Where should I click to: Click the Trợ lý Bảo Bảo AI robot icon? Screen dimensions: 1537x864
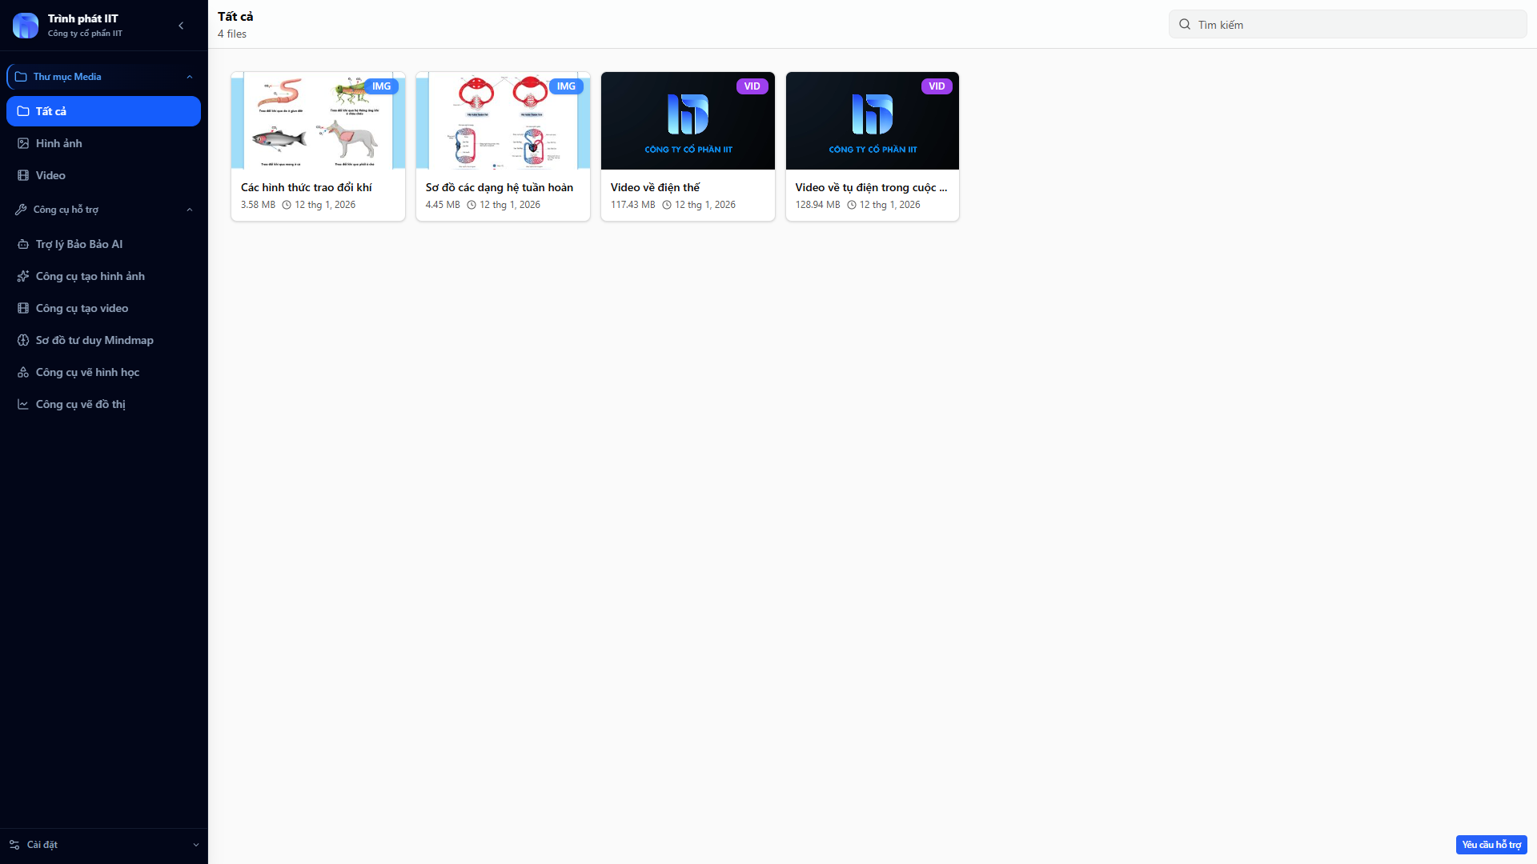click(x=23, y=244)
